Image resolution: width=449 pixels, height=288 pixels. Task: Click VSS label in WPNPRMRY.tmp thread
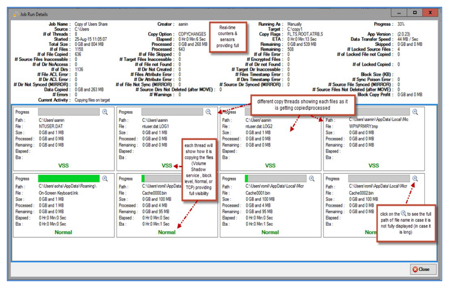click(374, 165)
